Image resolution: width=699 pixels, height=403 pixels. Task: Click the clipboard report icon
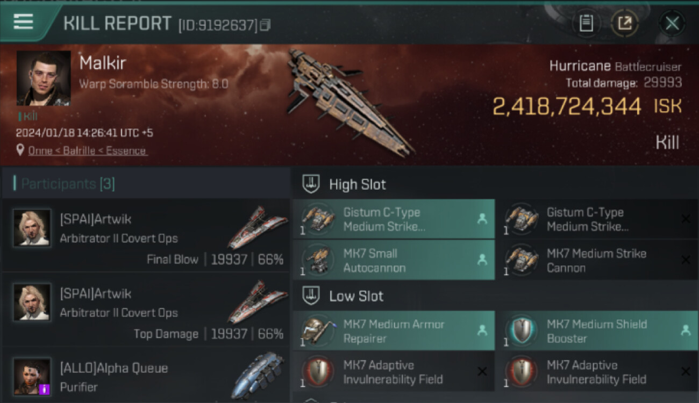coord(586,23)
